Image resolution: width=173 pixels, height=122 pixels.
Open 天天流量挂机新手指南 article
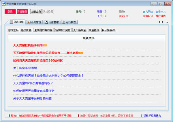coord(28,45)
